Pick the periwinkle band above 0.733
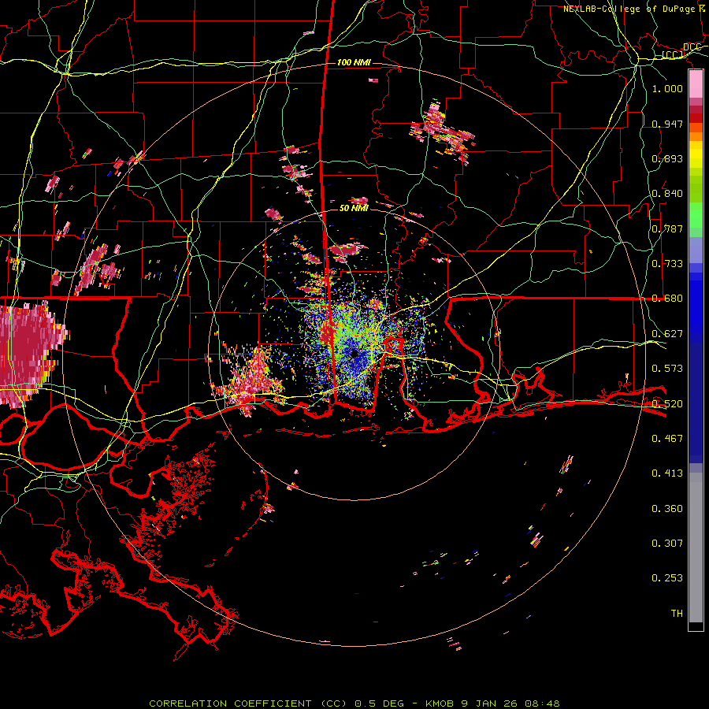This screenshot has height=709, width=709. click(696, 250)
